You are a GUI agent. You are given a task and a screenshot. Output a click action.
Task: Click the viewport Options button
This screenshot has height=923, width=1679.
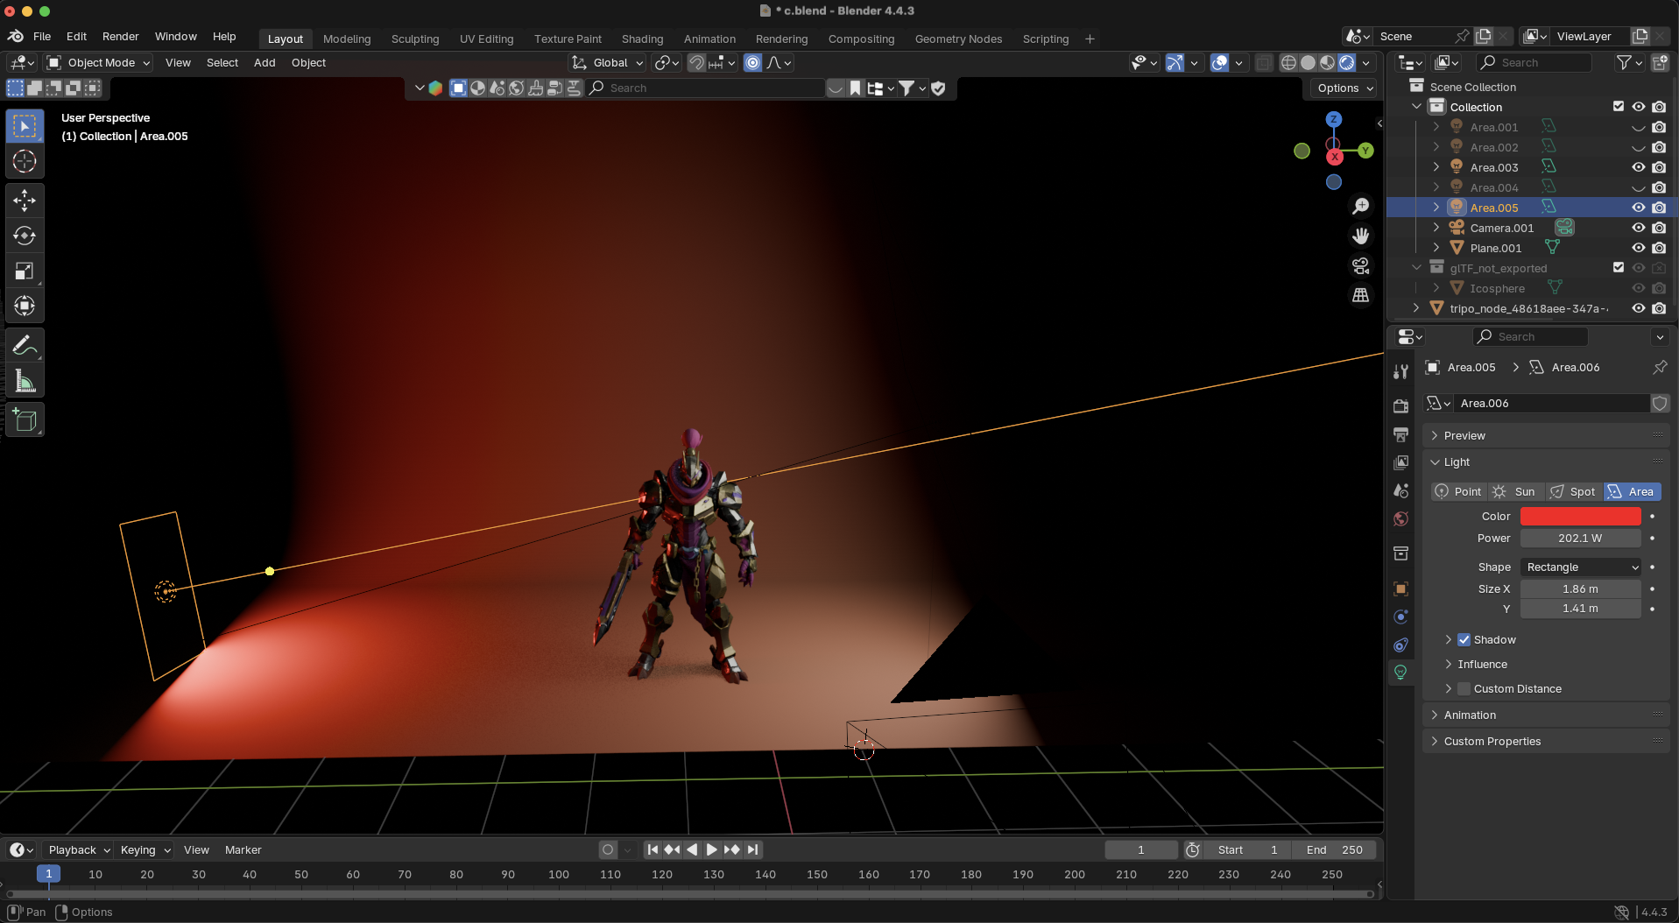pyautogui.click(x=1344, y=88)
